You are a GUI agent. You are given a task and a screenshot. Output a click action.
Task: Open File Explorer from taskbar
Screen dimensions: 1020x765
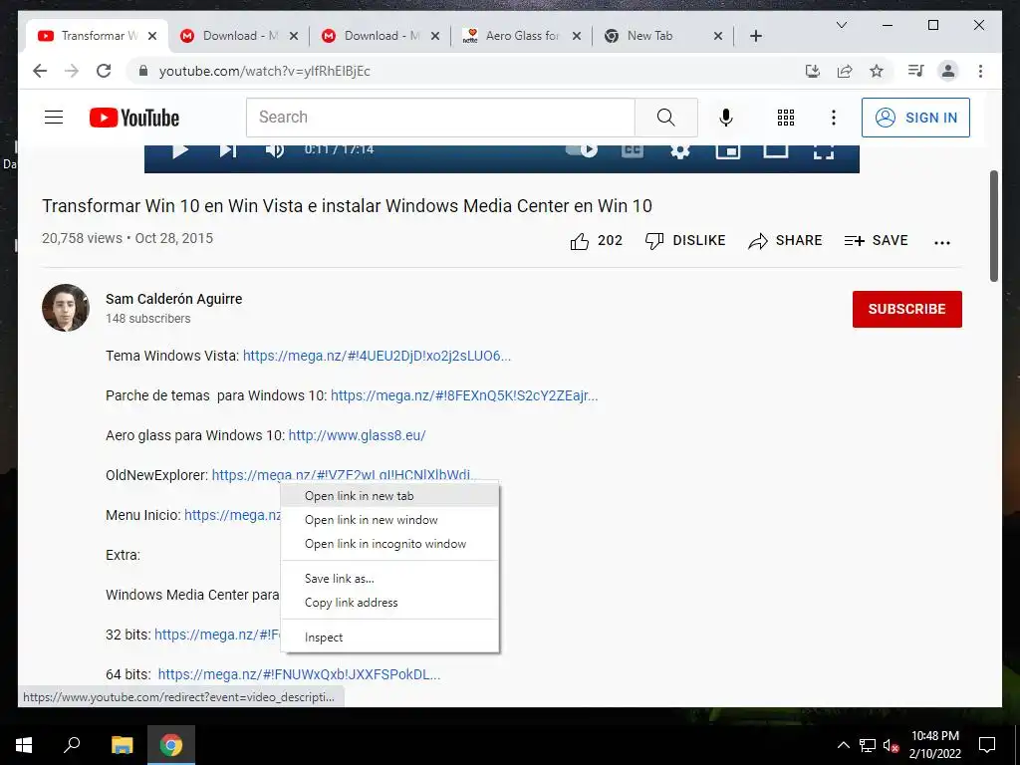[x=122, y=745]
